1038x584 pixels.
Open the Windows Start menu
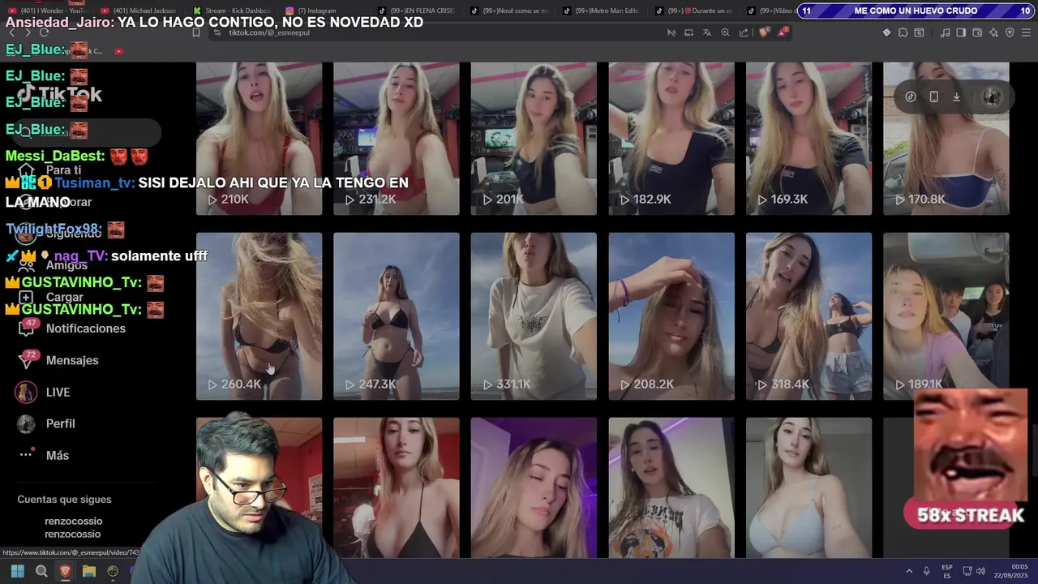pyautogui.click(x=17, y=571)
